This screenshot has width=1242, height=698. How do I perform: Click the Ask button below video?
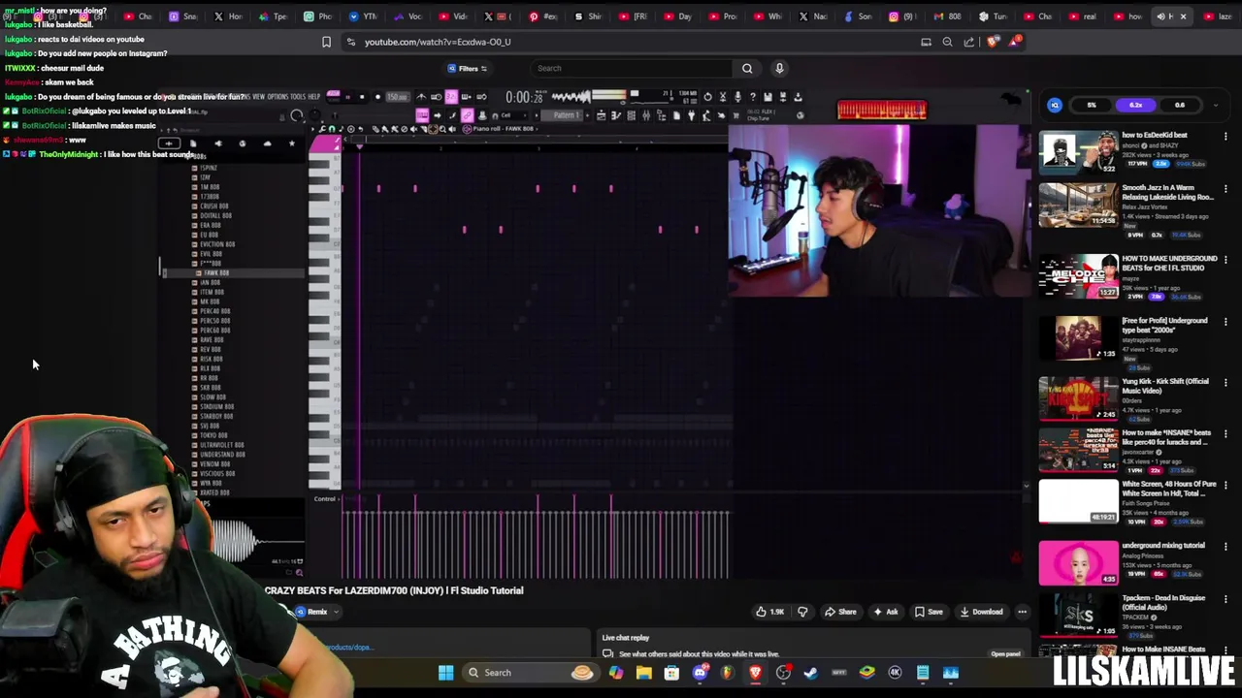click(x=885, y=612)
